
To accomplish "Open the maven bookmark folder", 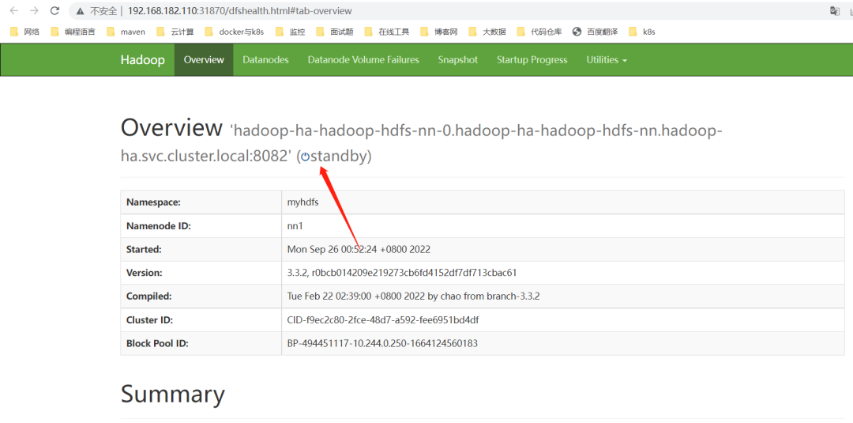I will click(126, 32).
